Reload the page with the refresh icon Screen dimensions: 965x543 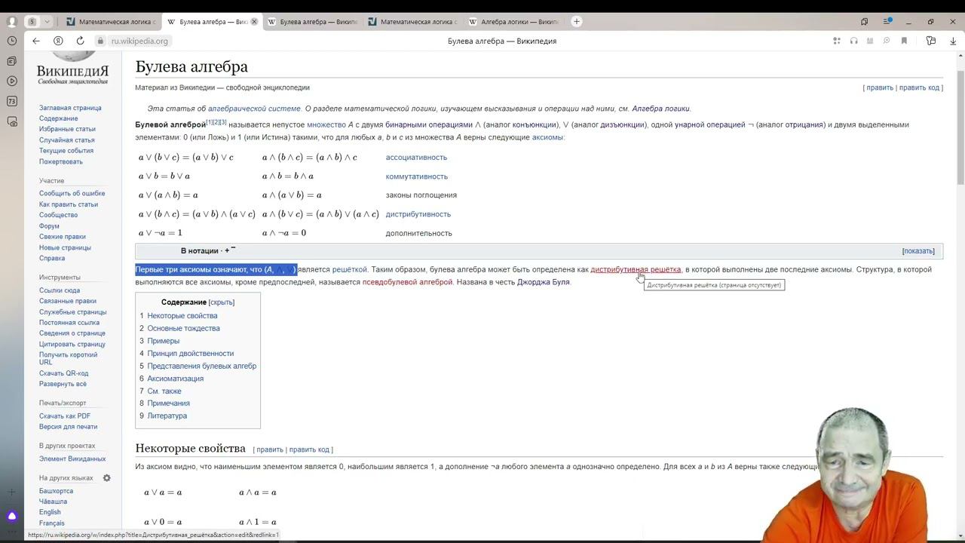point(80,41)
